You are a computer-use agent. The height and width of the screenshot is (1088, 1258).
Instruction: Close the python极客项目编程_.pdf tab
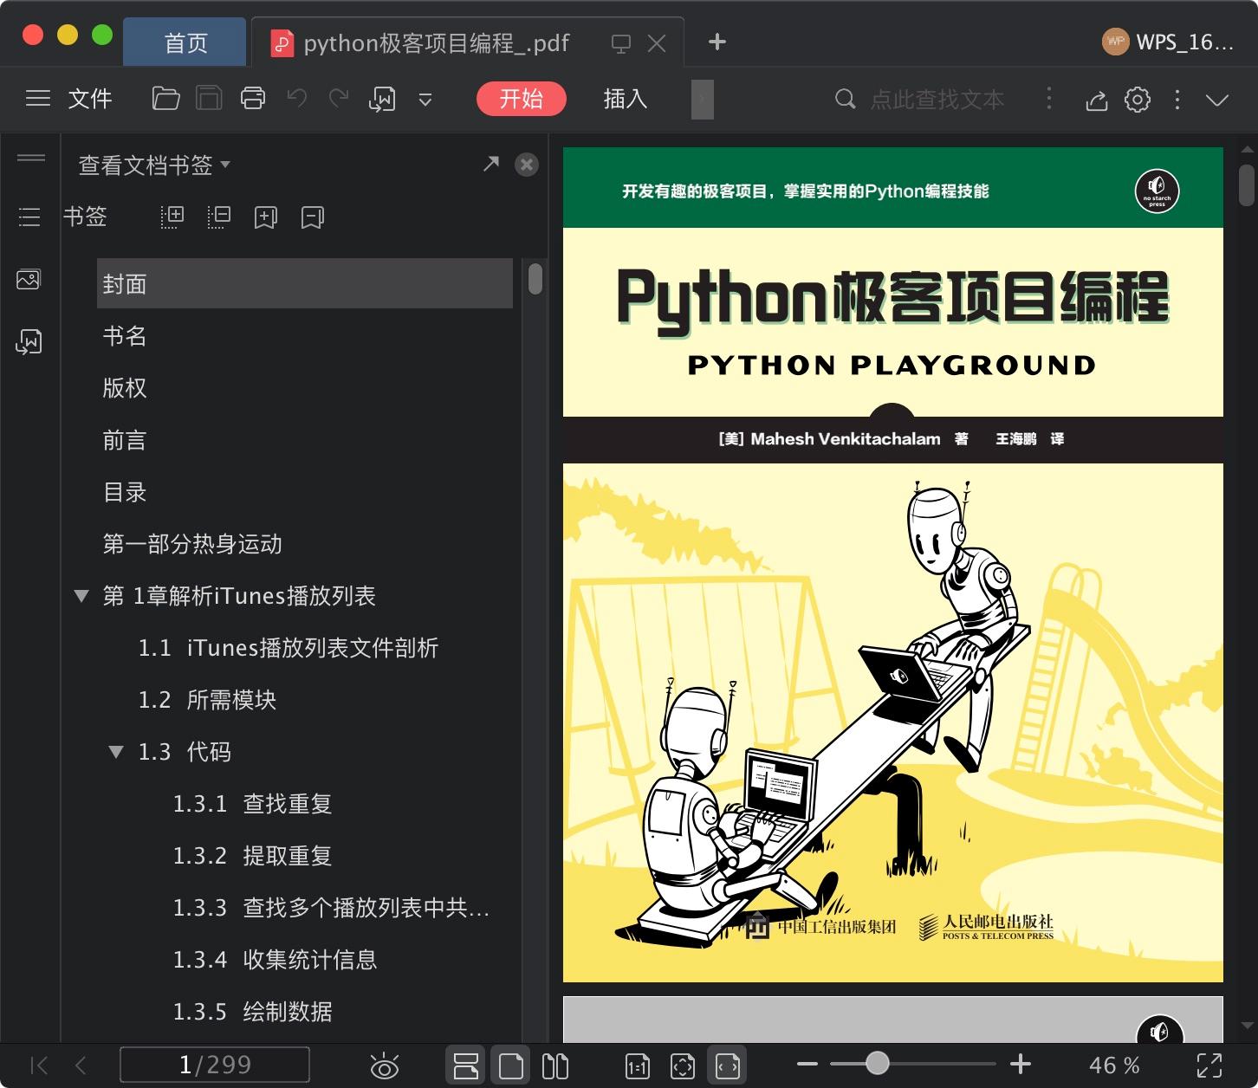657,43
